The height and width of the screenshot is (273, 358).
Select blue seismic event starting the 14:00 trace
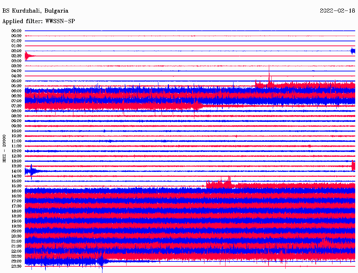tap(32, 171)
